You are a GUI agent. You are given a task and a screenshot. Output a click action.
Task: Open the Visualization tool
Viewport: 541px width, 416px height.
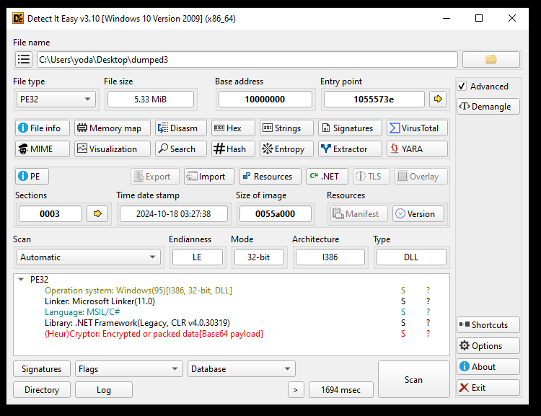[112, 149]
